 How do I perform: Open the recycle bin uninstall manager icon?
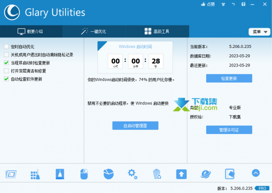pos(157,174)
